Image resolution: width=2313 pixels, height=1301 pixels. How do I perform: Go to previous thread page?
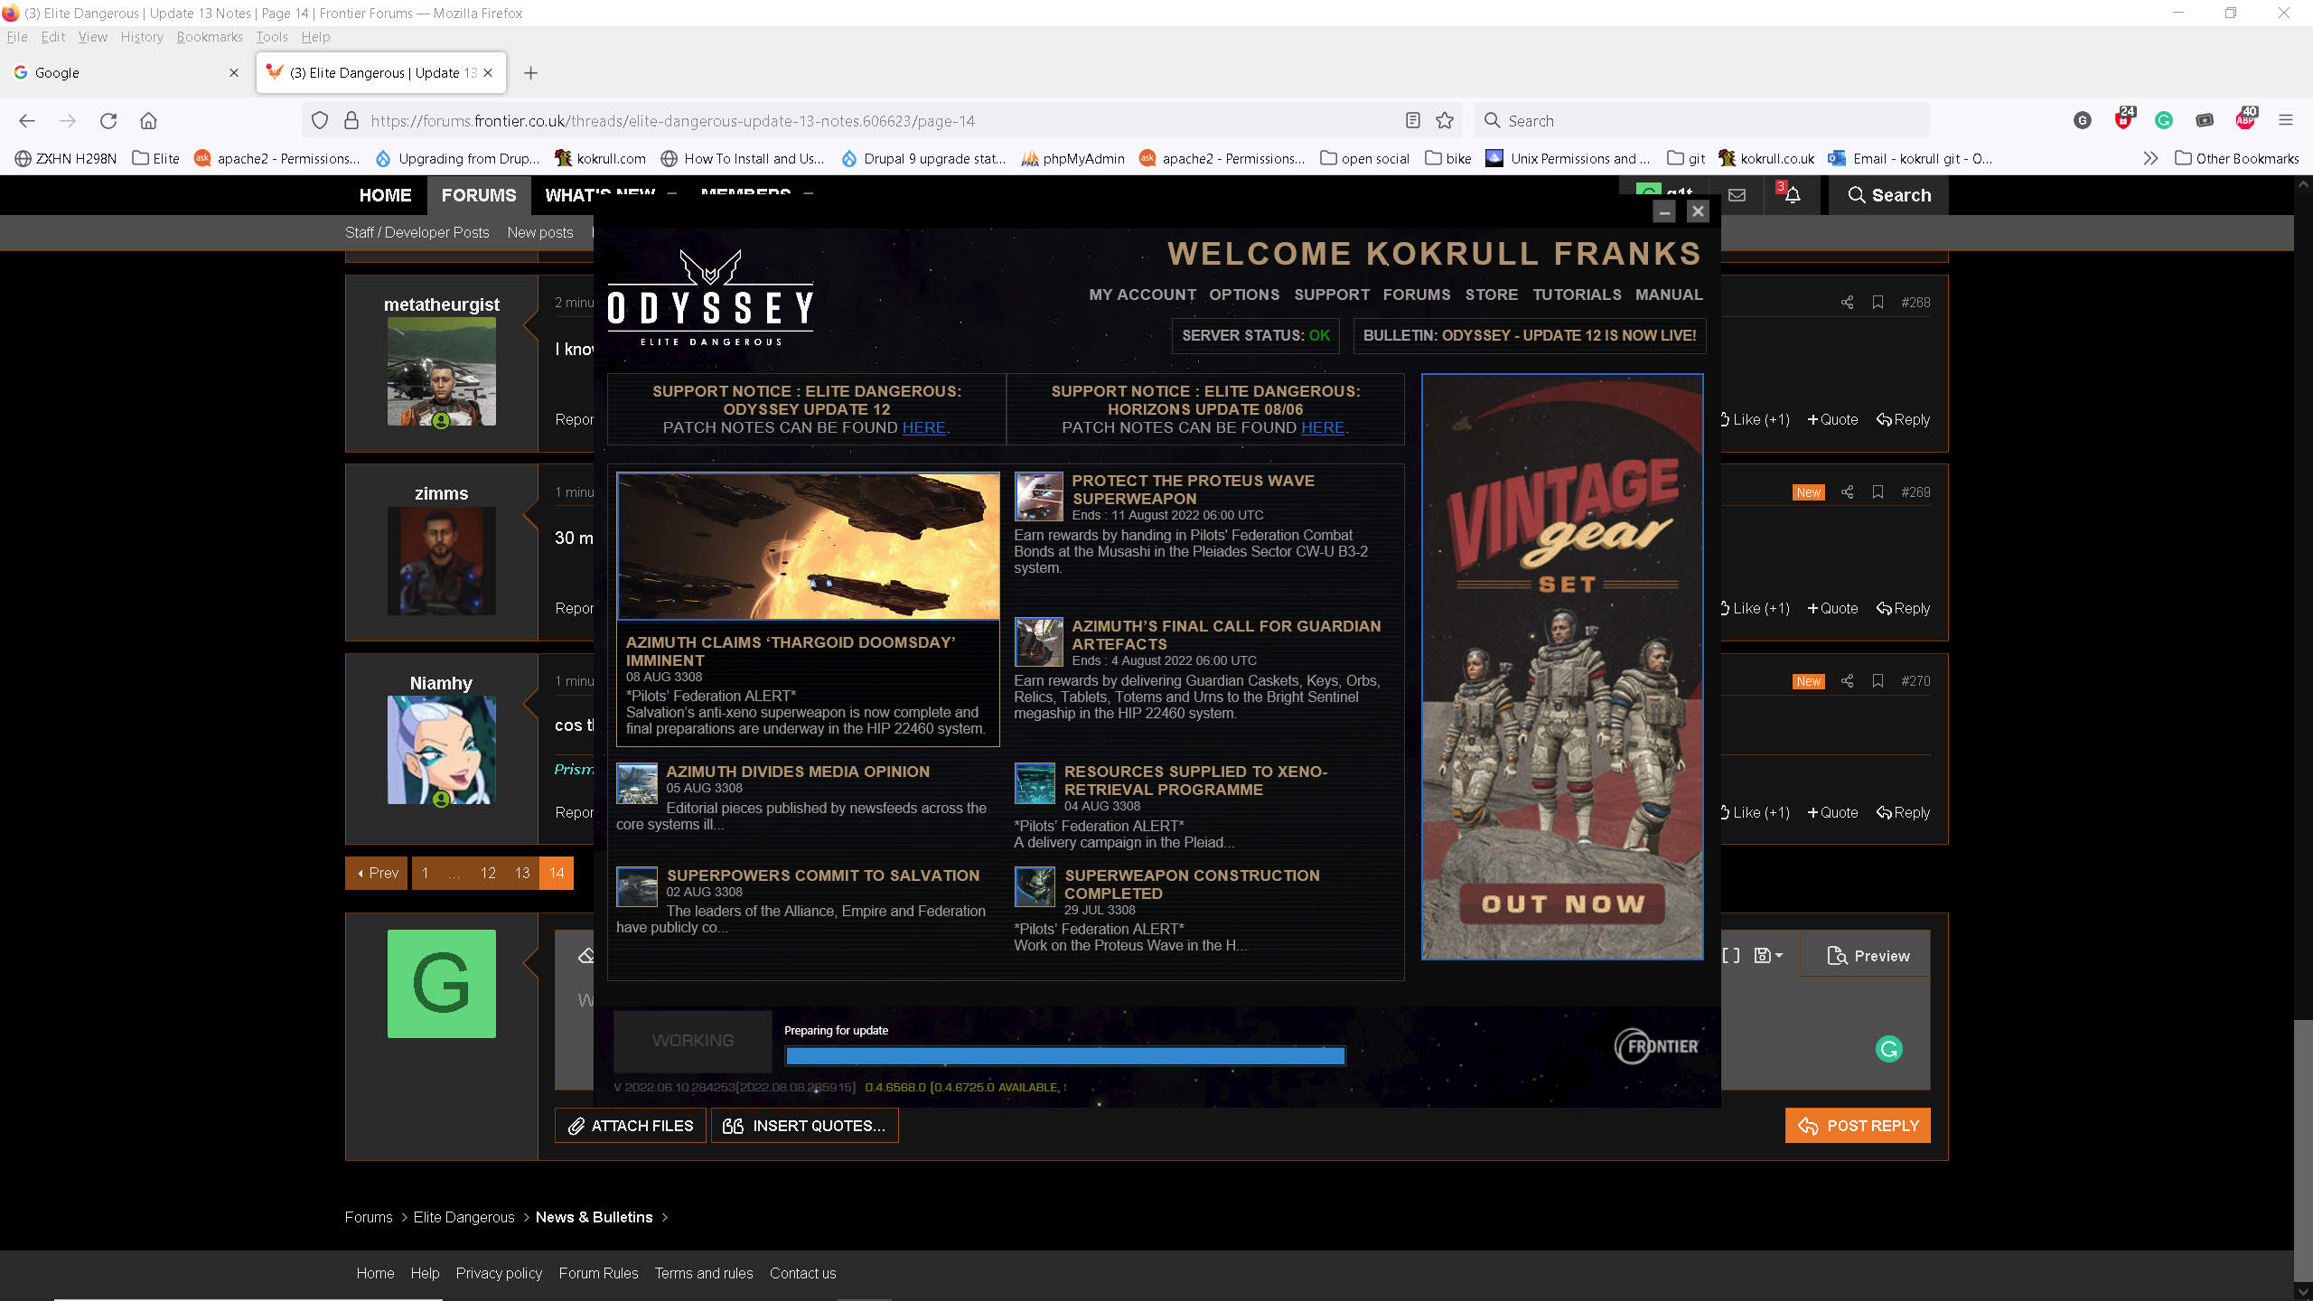tap(377, 873)
